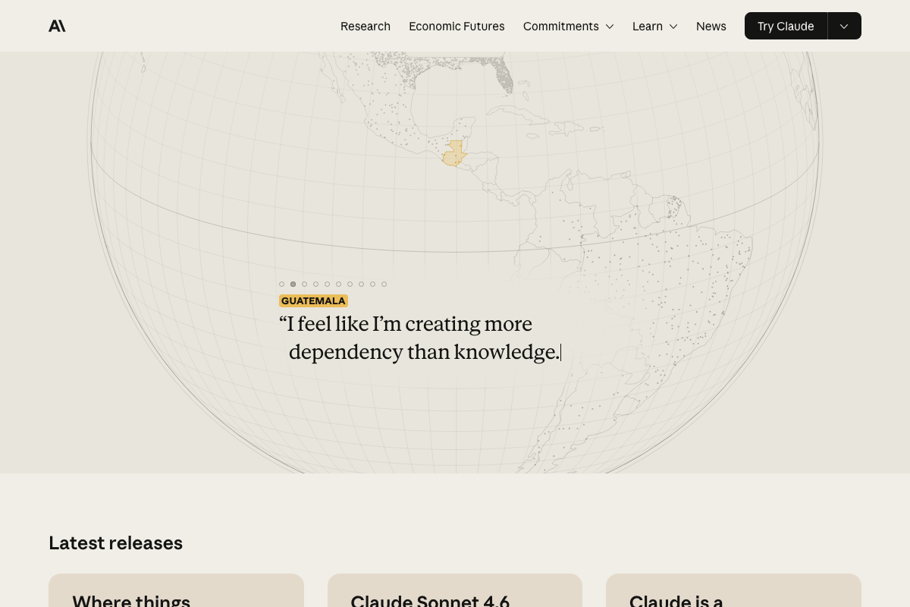
Task: Select the tenth quote carousel dot
Action: (384, 285)
